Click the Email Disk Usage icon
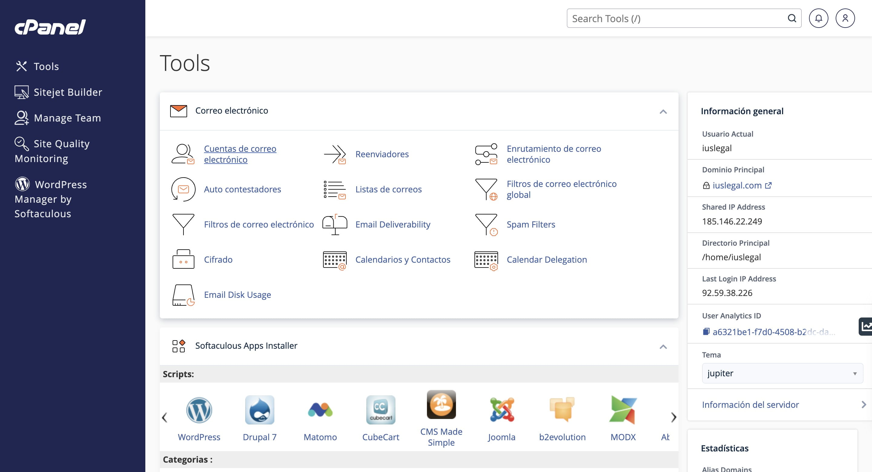Screen dimensions: 872x472 coord(183,294)
